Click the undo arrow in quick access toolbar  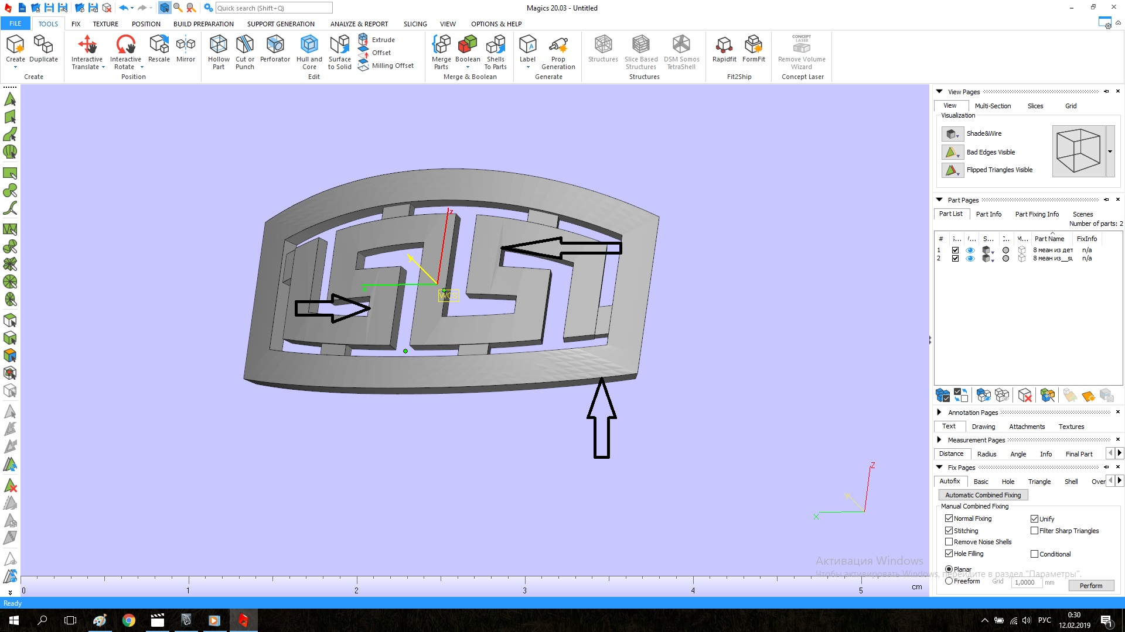[x=123, y=8]
